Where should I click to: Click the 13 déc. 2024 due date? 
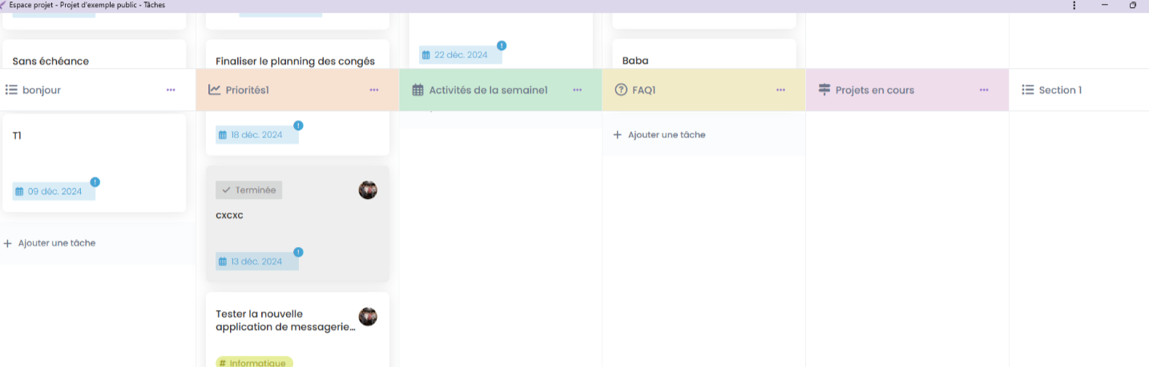(x=256, y=261)
